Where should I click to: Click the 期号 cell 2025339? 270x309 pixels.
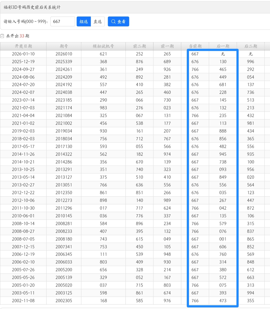[64, 62]
